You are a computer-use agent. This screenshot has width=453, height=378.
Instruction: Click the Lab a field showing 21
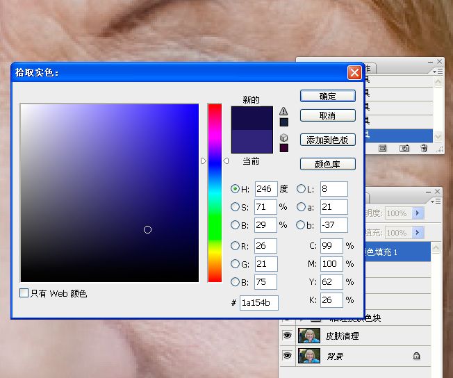tap(334, 207)
